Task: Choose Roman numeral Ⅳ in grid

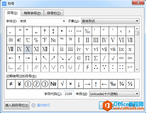Action: (105, 40)
